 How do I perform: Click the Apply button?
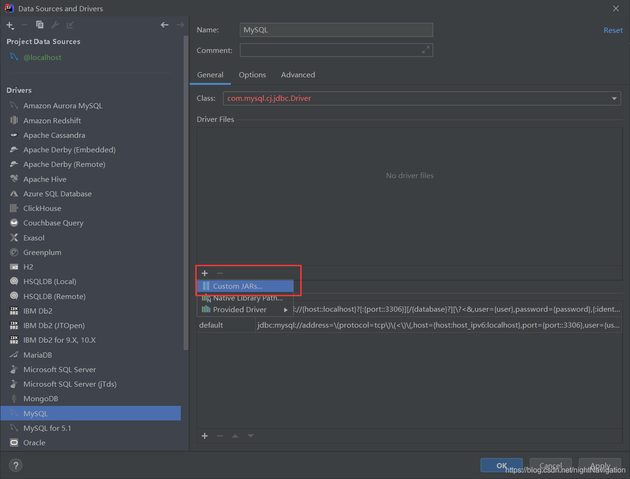pyautogui.click(x=600, y=465)
